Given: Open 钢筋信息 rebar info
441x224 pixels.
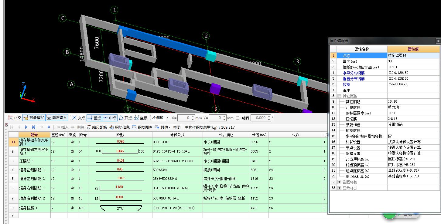Looking at the screenshot, I should 119,127.
